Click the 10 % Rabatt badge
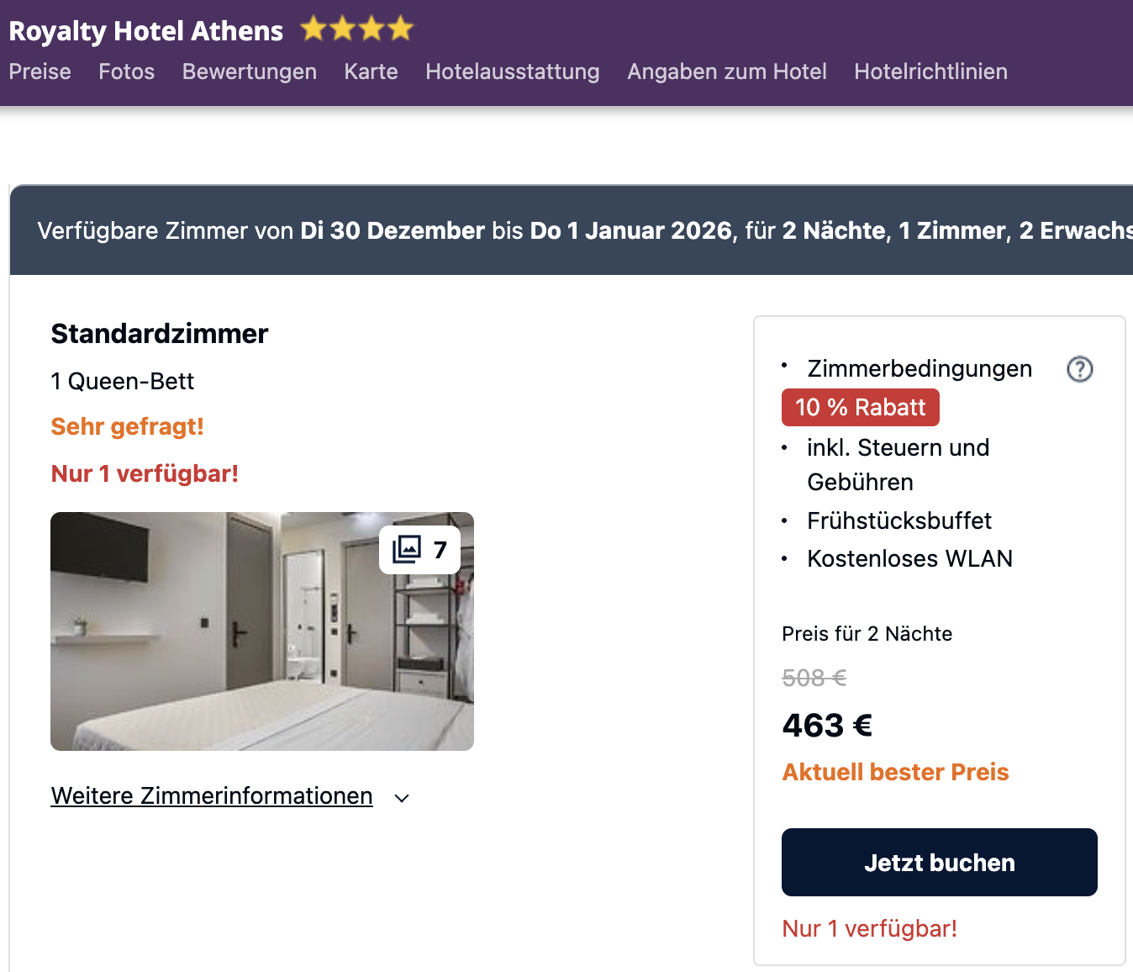Screen dimensions: 1133x972 pyautogui.click(x=860, y=408)
